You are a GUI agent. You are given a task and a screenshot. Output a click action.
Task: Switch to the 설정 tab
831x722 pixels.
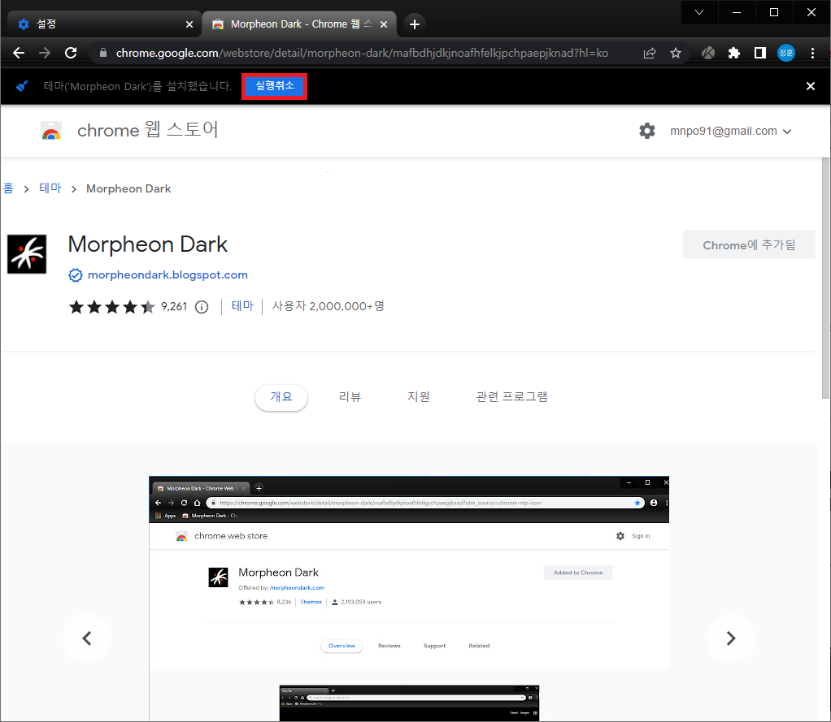(x=101, y=24)
